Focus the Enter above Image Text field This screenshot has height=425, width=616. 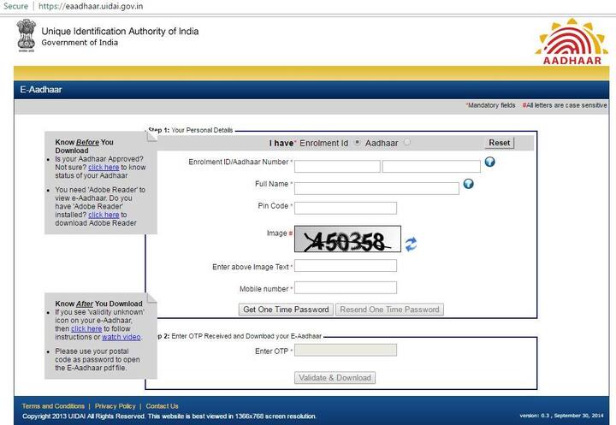(x=346, y=266)
